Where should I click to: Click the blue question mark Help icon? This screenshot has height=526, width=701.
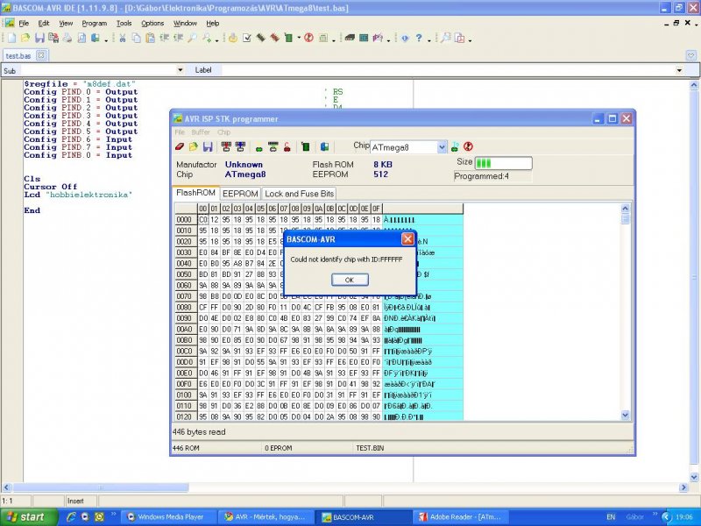point(419,38)
